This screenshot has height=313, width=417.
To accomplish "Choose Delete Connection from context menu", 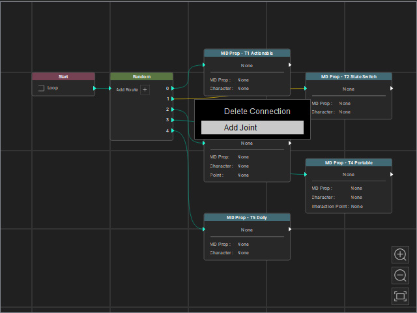I will (x=257, y=112).
